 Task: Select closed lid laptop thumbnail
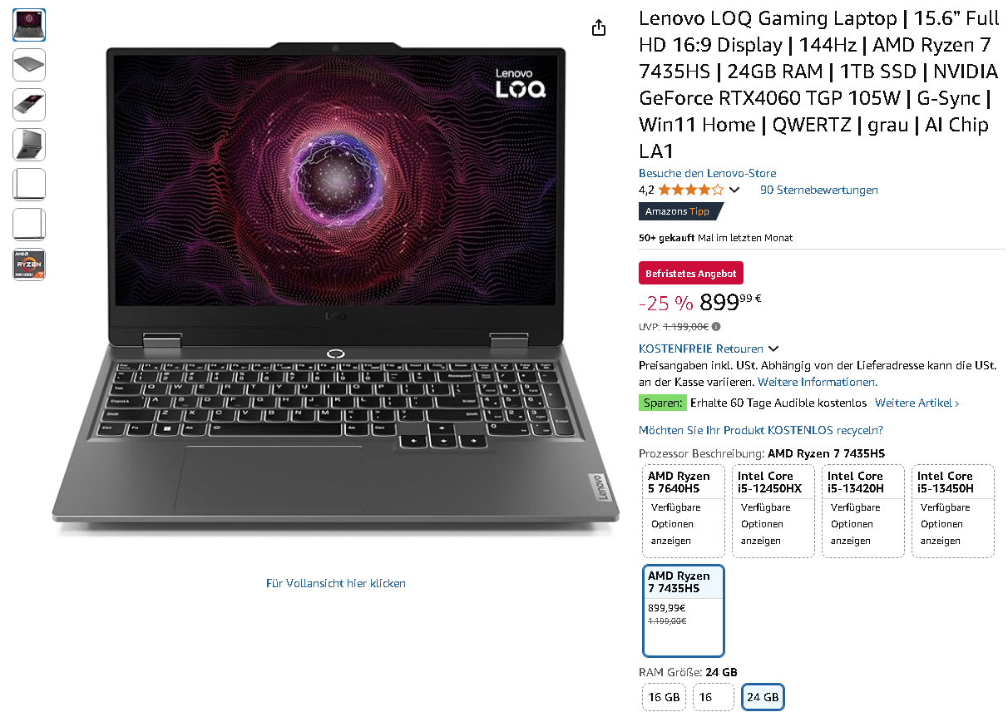point(29,65)
